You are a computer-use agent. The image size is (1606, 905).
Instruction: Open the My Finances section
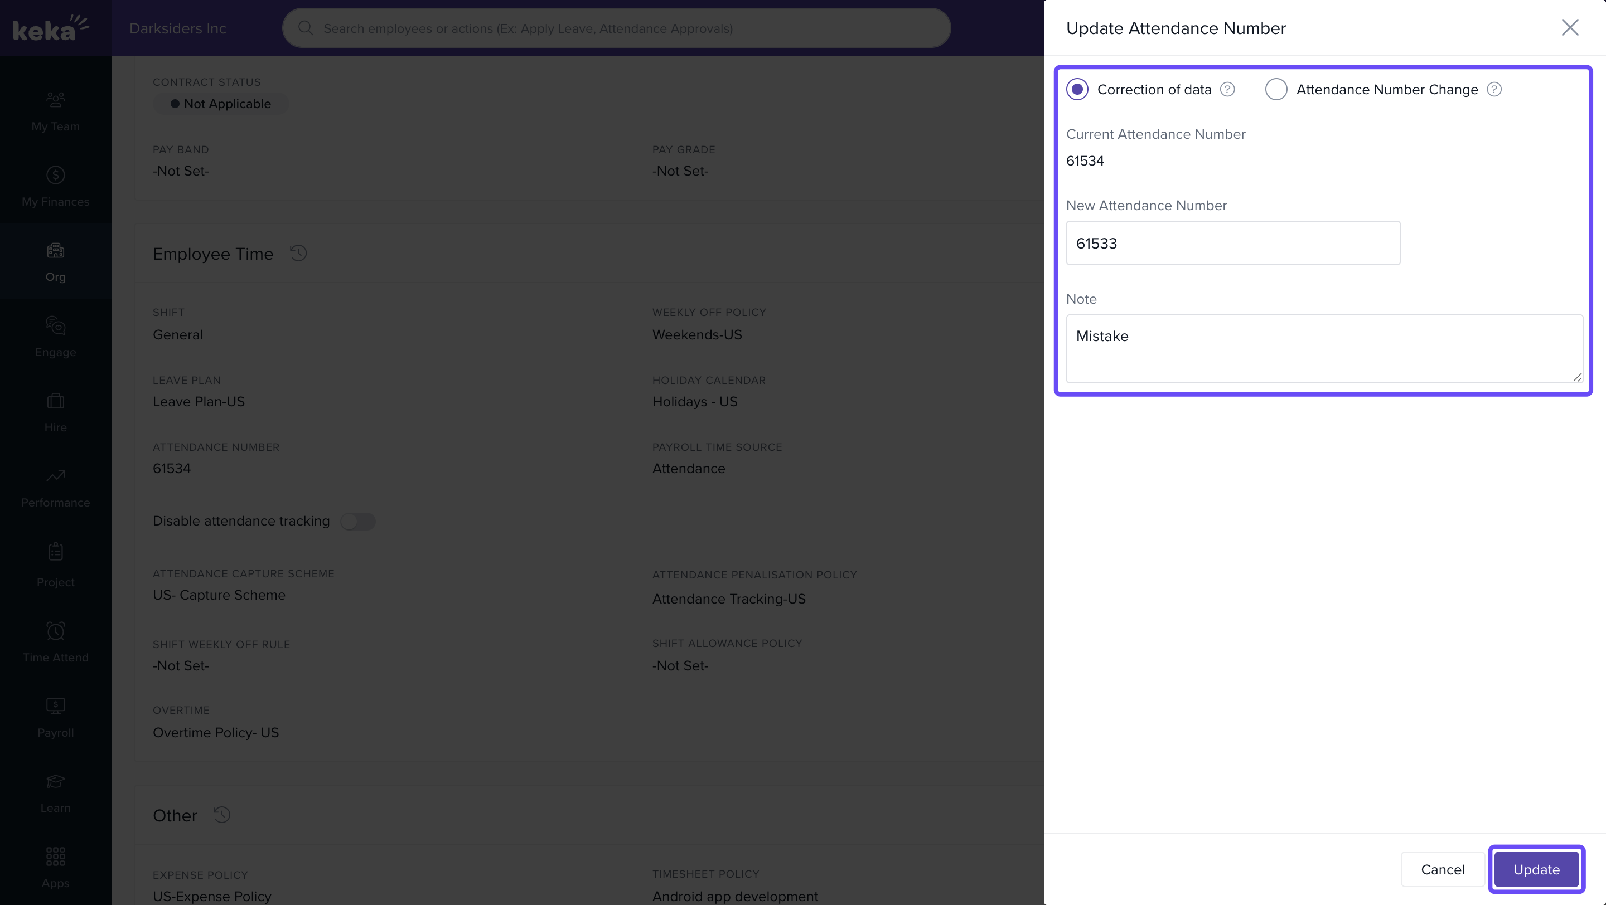coord(56,186)
